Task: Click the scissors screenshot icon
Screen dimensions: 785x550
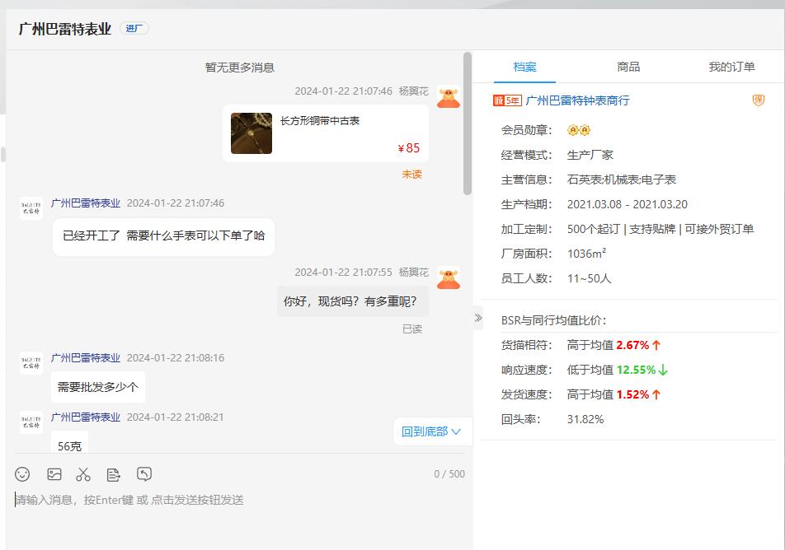Action: pyautogui.click(x=83, y=474)
